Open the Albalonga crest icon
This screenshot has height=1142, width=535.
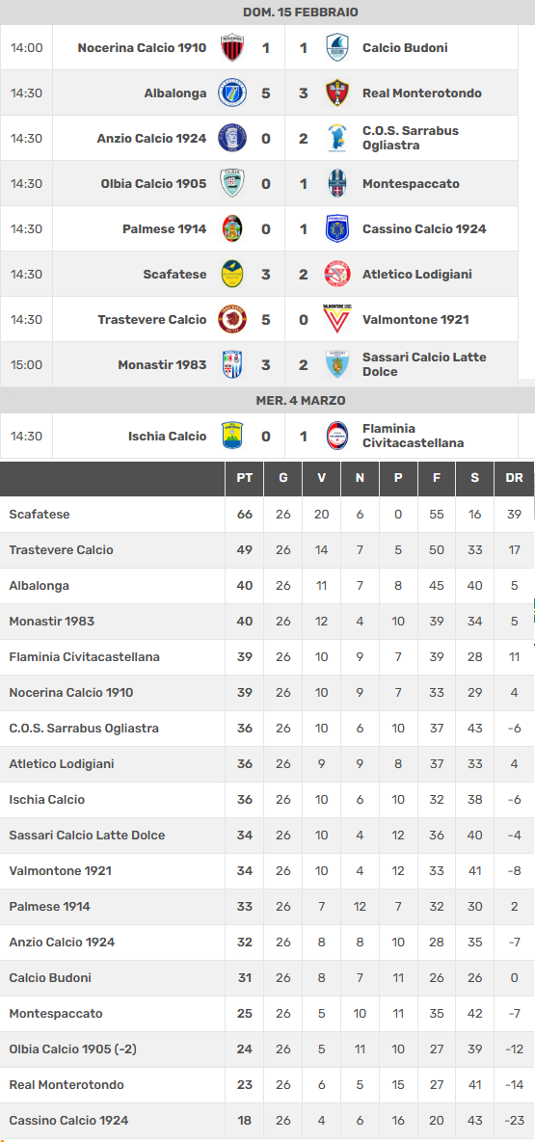pyautogui.click(x=232, y=93)
